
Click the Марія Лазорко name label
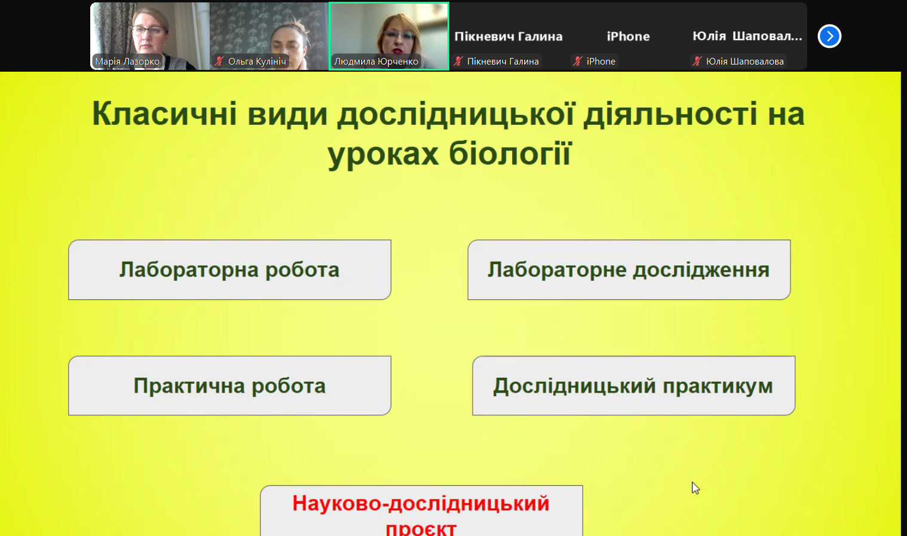[x=127, y=61]
